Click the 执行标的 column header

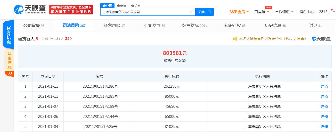coord(172,77)
